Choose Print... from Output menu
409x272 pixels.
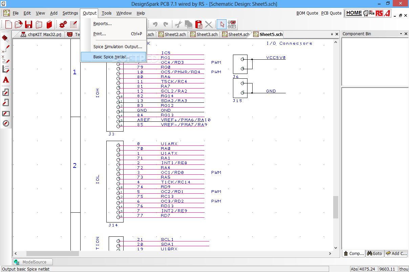113,34
